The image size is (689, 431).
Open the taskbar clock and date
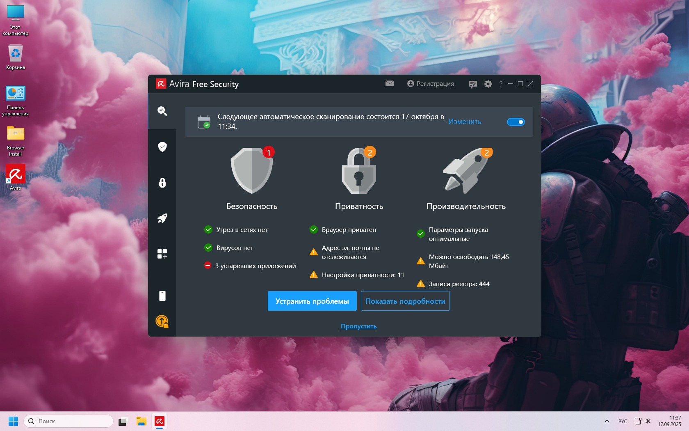pos(669,421)
